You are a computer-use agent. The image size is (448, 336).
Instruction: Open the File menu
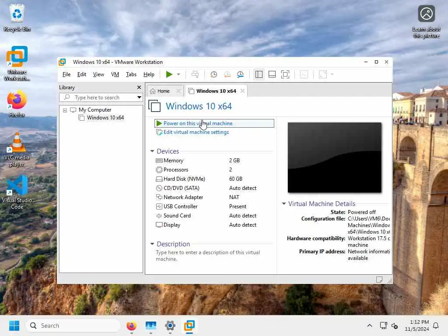click(66, 74)
